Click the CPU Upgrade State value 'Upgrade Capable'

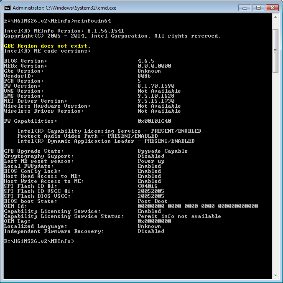[163, 151]
